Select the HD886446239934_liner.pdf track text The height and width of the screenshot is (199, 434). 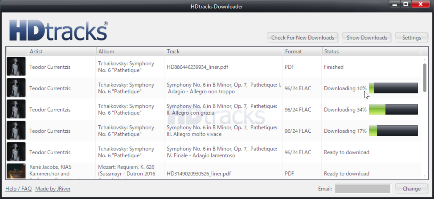(x=198, y=67)
